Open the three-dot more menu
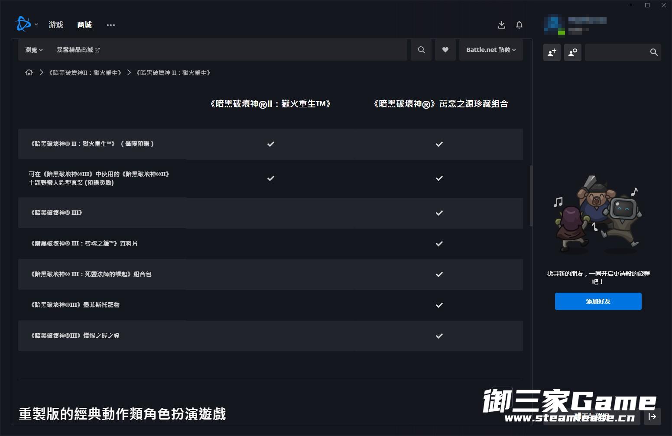Viewport: 672px width, 436px height. pyautogui.click(x=111, y=25)
